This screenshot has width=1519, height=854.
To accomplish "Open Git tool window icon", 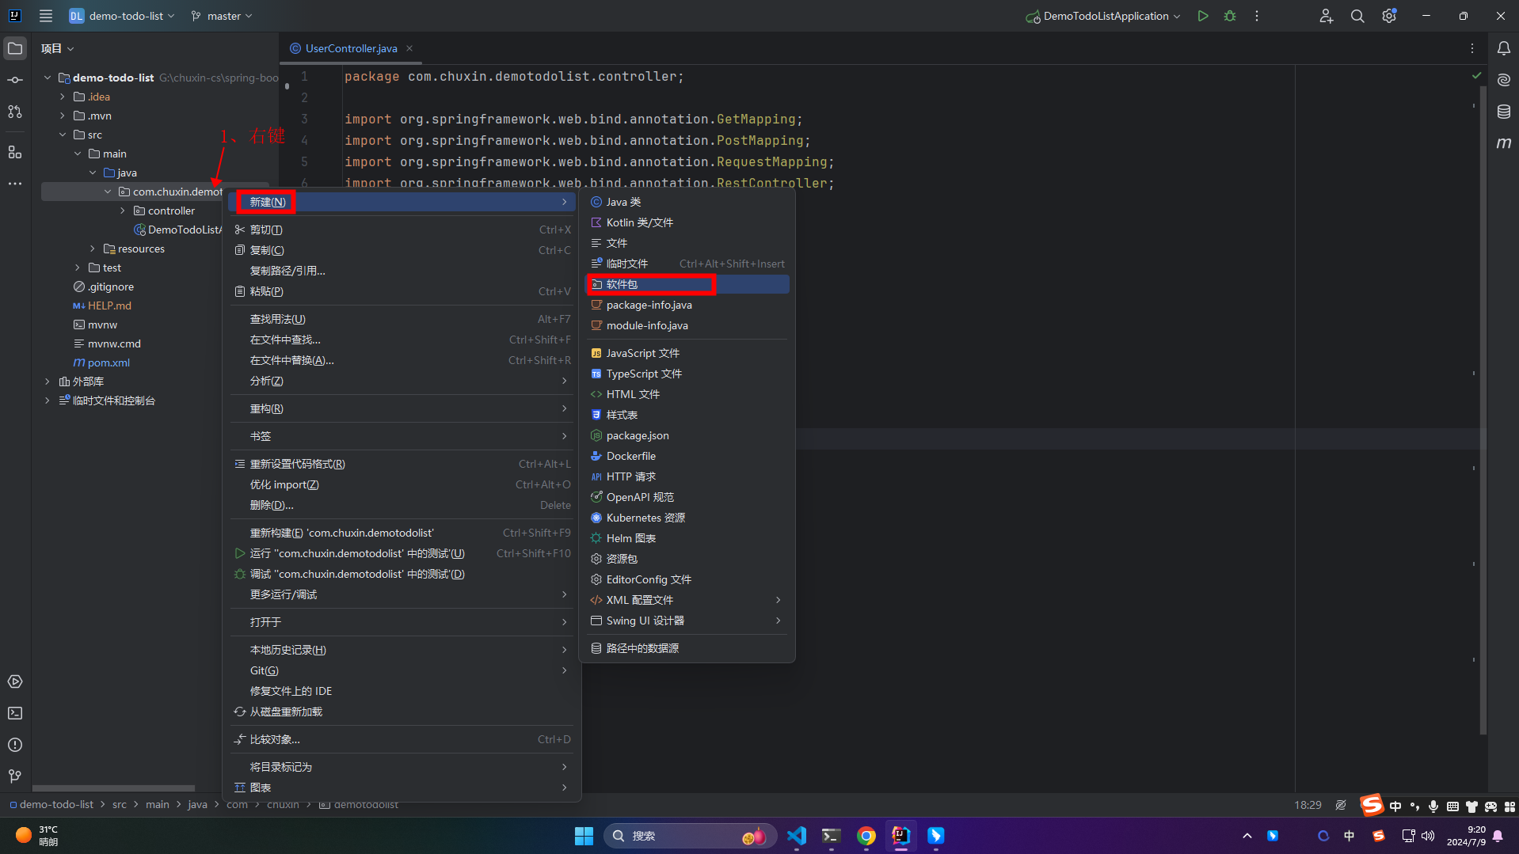I will pos(15,776).
